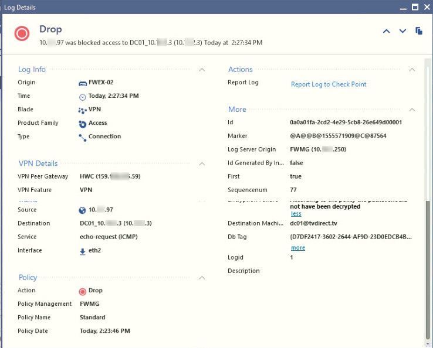
Task: Click 'more' under Db Tag value
Action: pyautogui.click(x=298, y=248)
